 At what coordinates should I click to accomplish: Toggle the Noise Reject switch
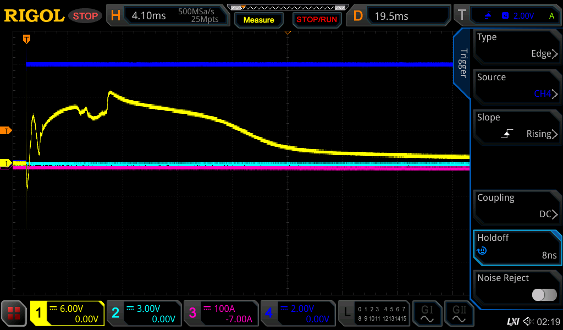[544, 295]
